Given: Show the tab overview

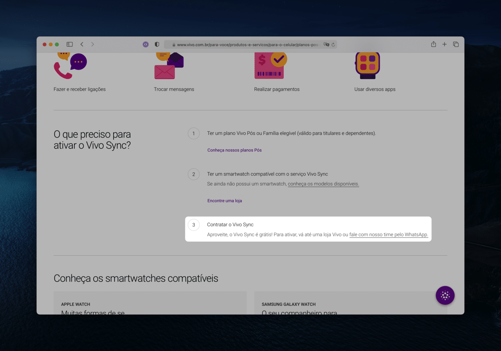Looking at the screenshot, I should 456,44.
